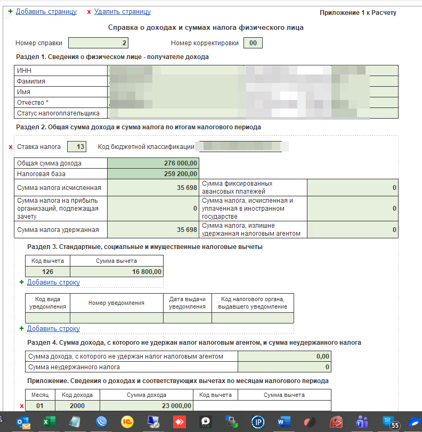Add a row under the notifications table
The width and height of the screenshot is (422, 432).
[53, 329]
